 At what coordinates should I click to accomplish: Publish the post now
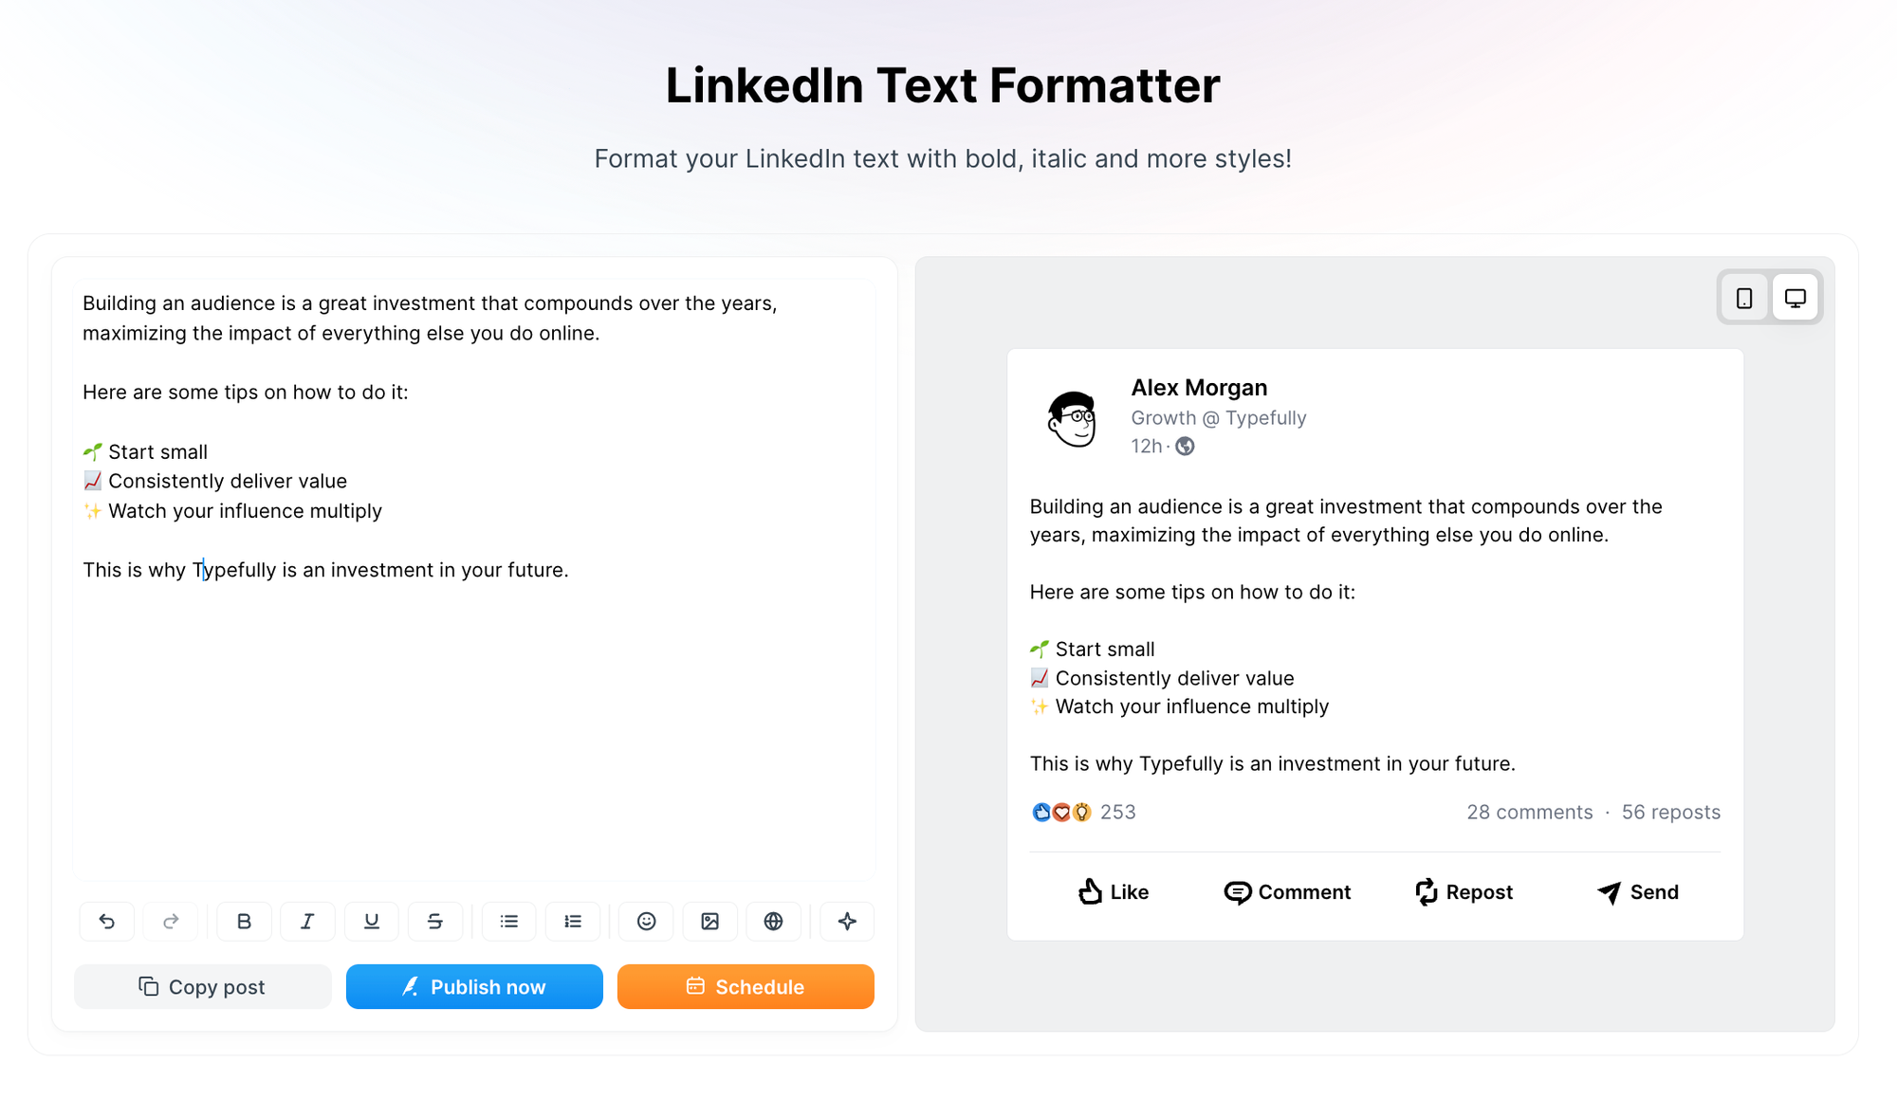[473, 986]
